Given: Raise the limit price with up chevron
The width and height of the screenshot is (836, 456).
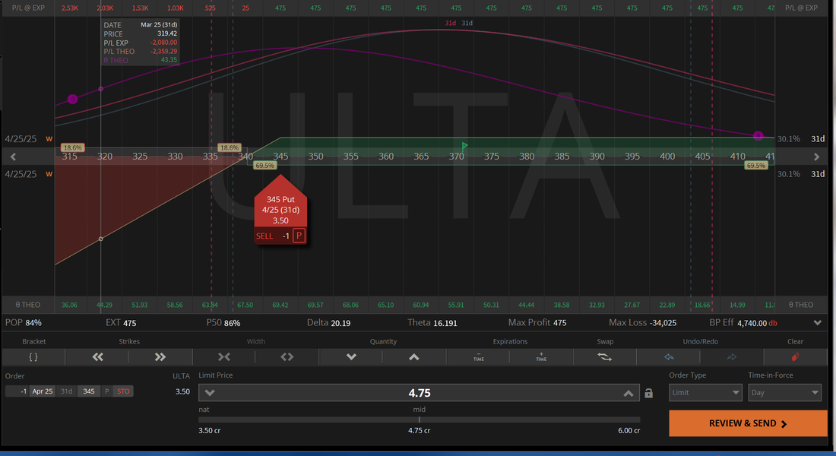Looking at the screenshot, I should [x=629, y=393].
